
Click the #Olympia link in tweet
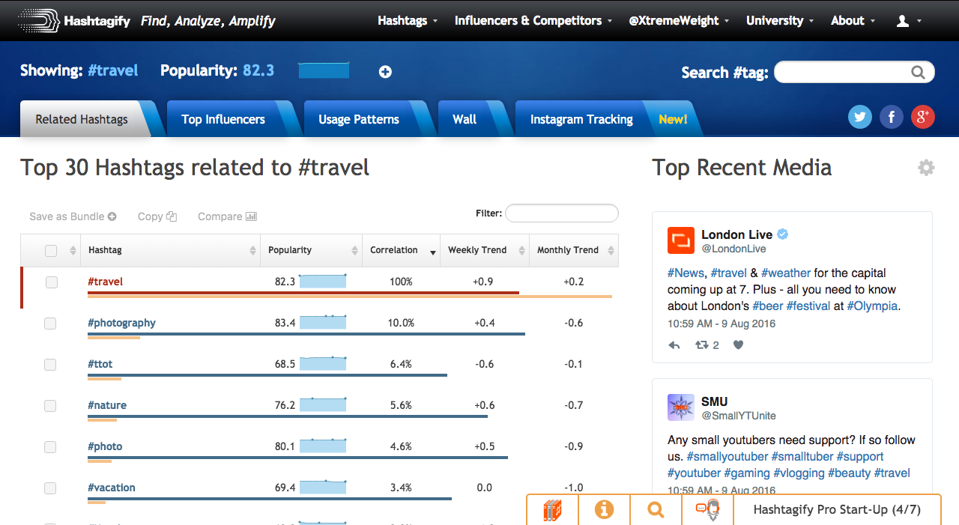coord(872,306)
